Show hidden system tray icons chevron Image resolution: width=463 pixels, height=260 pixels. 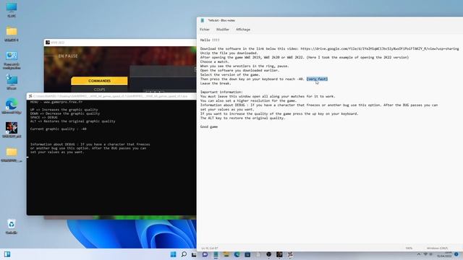pyautogui.click(x=419, y=254)
